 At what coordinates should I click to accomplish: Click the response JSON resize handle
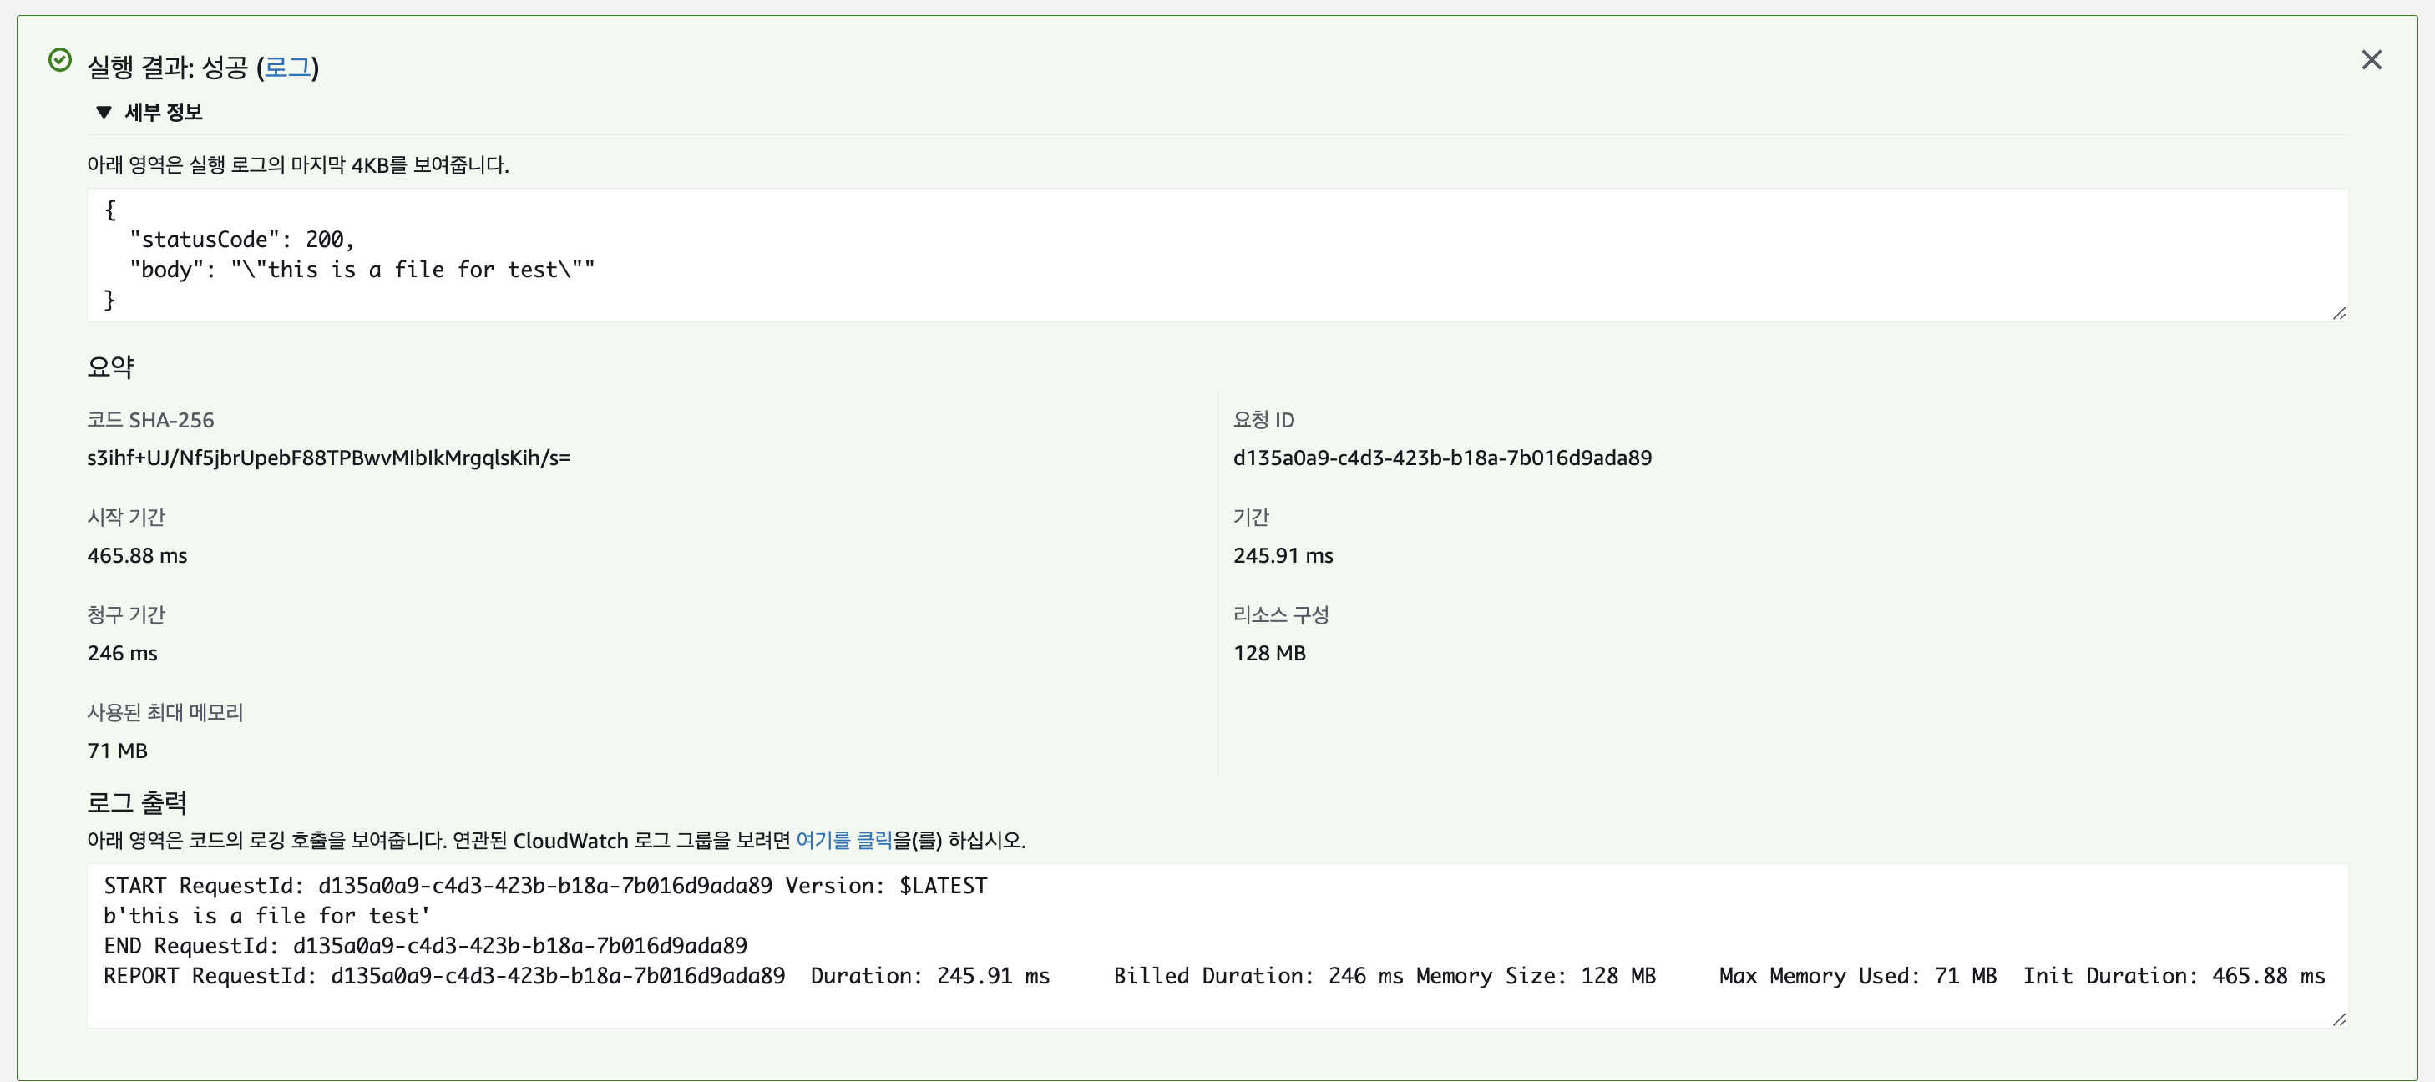[x=2339, y=313]
